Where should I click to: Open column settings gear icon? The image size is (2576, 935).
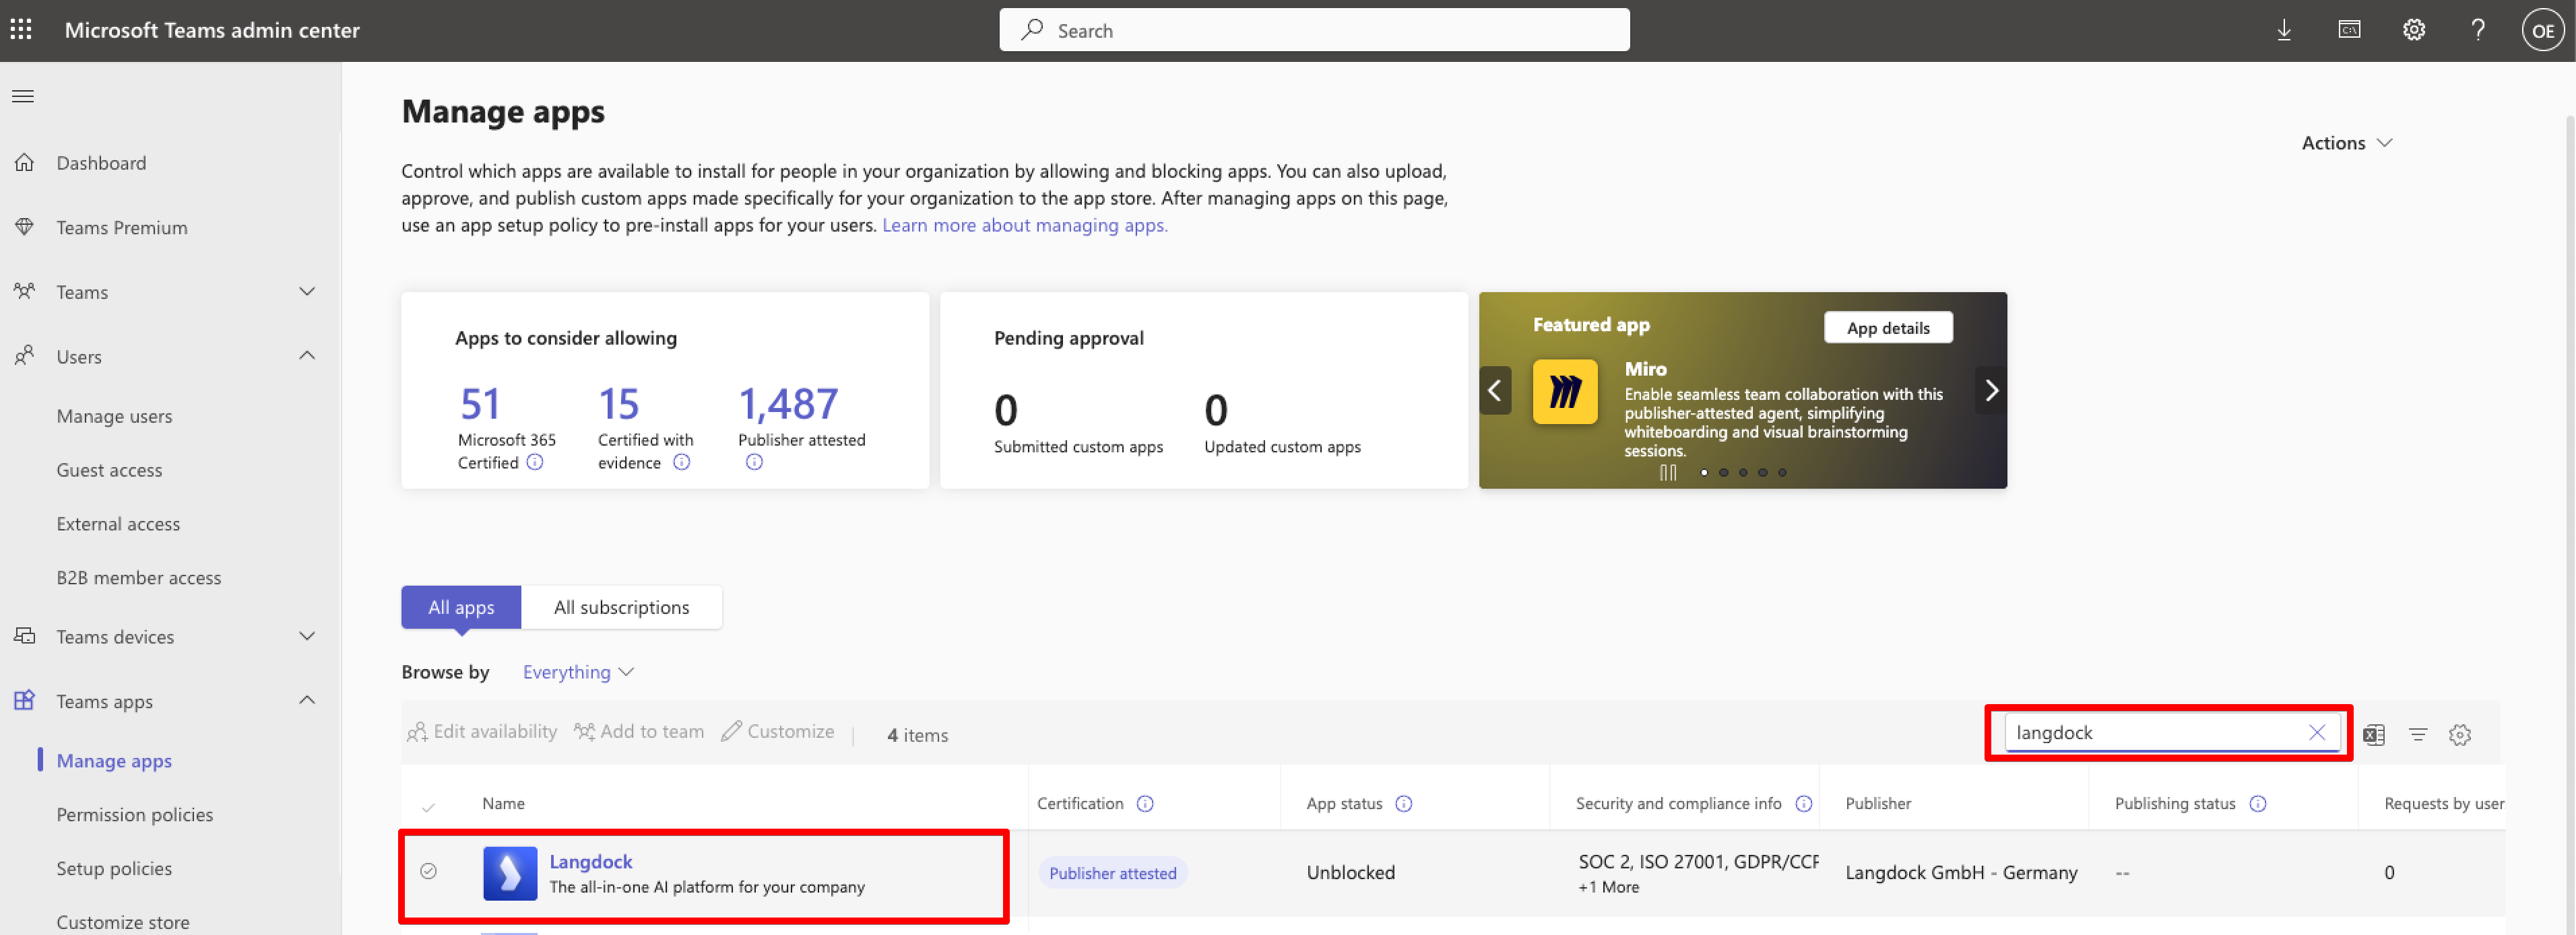tap(2460, 735)
